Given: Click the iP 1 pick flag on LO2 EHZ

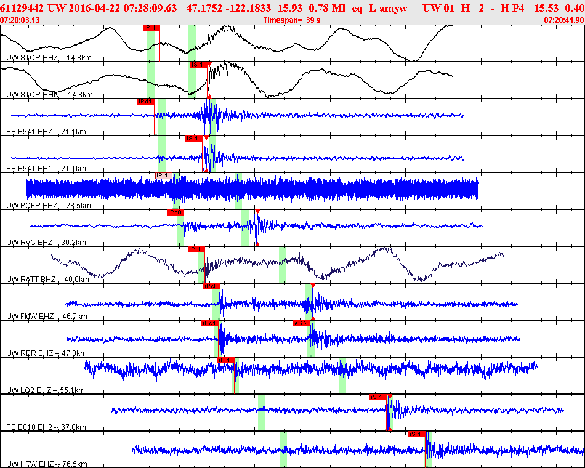Looking at the screenshot, I should [x=226, y=360].
